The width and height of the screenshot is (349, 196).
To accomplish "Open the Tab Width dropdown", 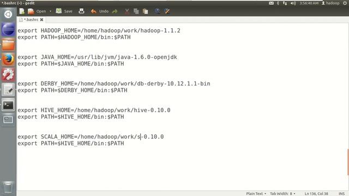I will click(282, 194).
